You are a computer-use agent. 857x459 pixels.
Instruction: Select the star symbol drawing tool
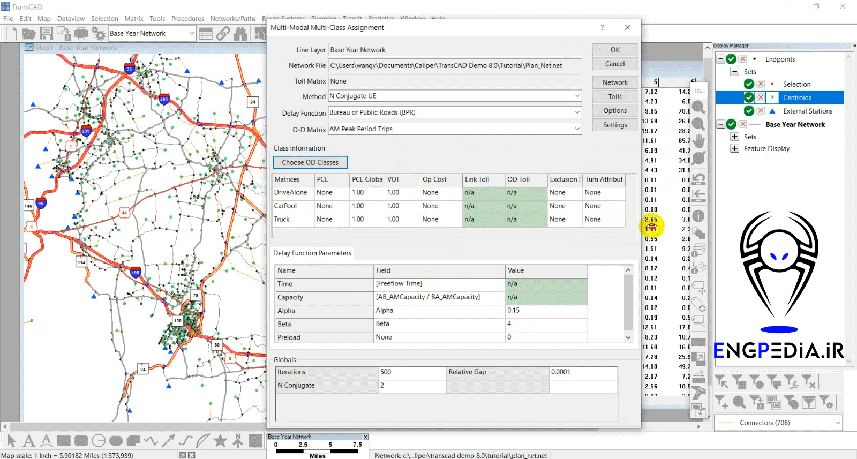click(220, 441)
